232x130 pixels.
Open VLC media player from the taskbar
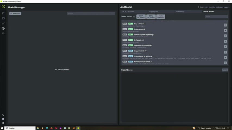[42, 128]
